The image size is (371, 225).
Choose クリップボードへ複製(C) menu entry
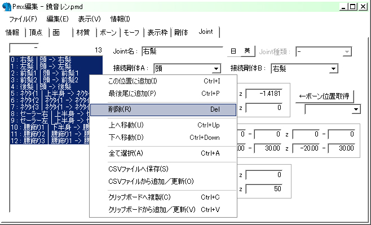164,197
